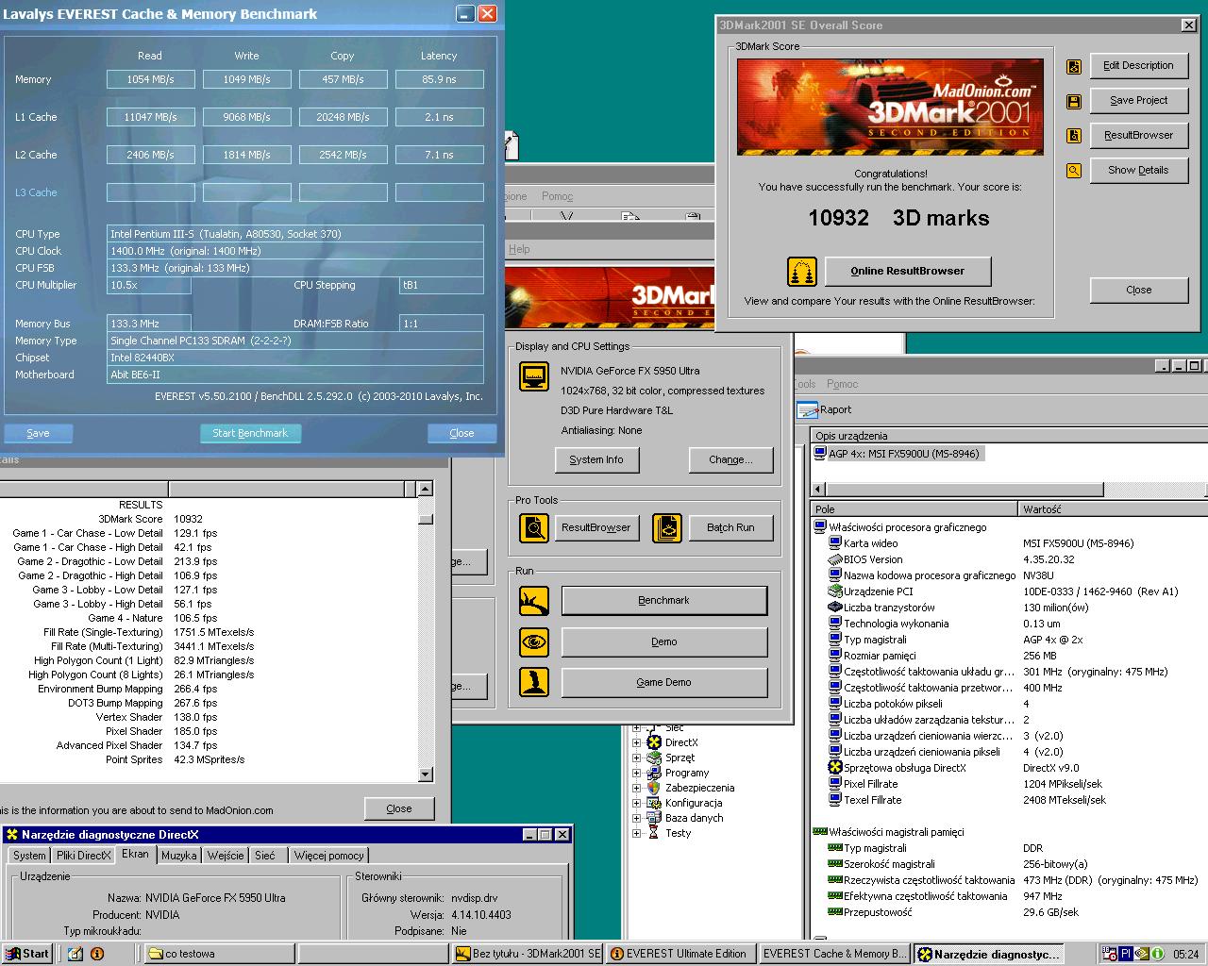
Task: Expand the Konfiguracja tree node
Action: (637, 803)
